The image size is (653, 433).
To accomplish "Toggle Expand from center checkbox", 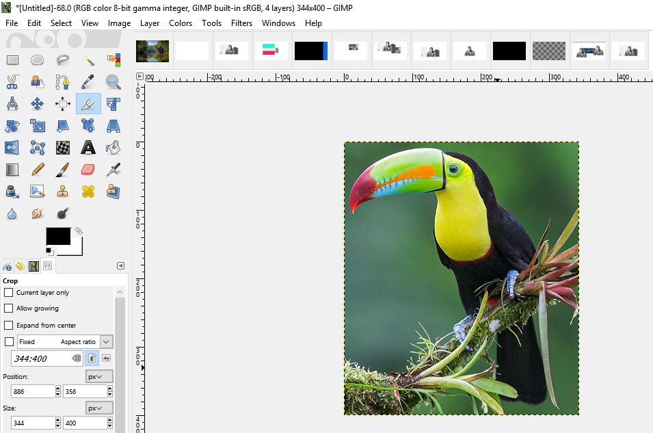I will pyautogui.click(x=9, y=326).
